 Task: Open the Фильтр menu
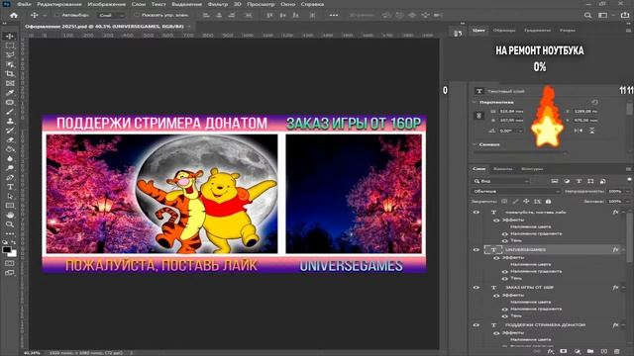pos(218,4)
